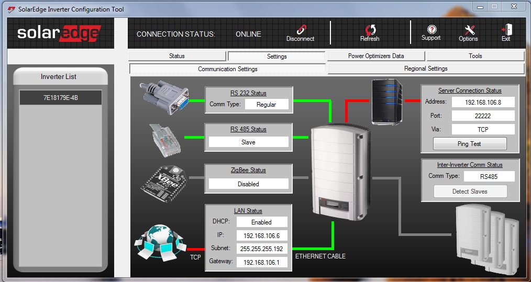Screen dimensions: 531x282
Task: Click the Subnet field 255.255.255.192
Action: (261, 249)
